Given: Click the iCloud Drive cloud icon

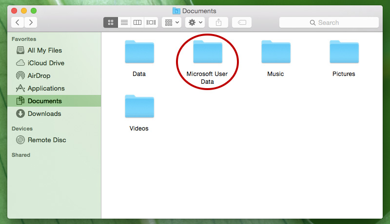Looking at the screenshot, I should click(20, 63).
